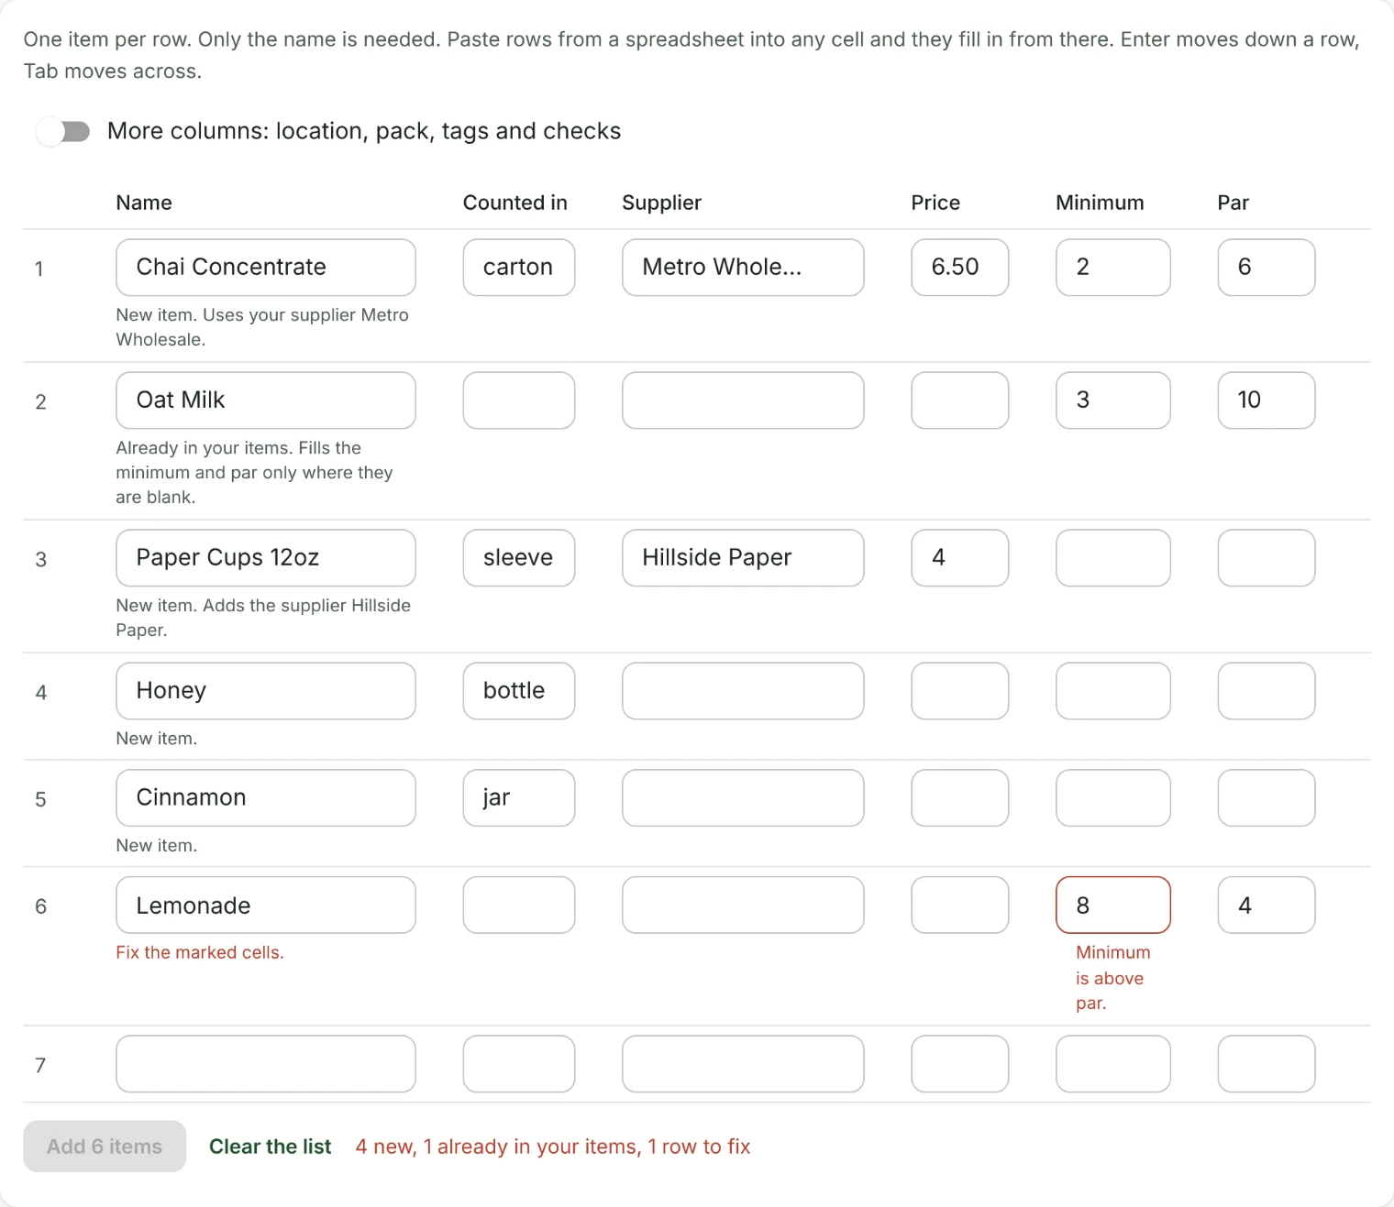Change the sleeve Counted in field
This screenshot has height=1207, width=1394.
[x=519, y=558]
